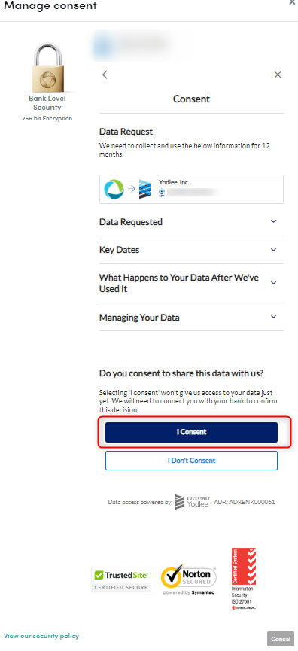Screen dimensions: 298x651
Task: Expand the Key Dates chevron
Action: pyautogui.click(x=273, y=250)
